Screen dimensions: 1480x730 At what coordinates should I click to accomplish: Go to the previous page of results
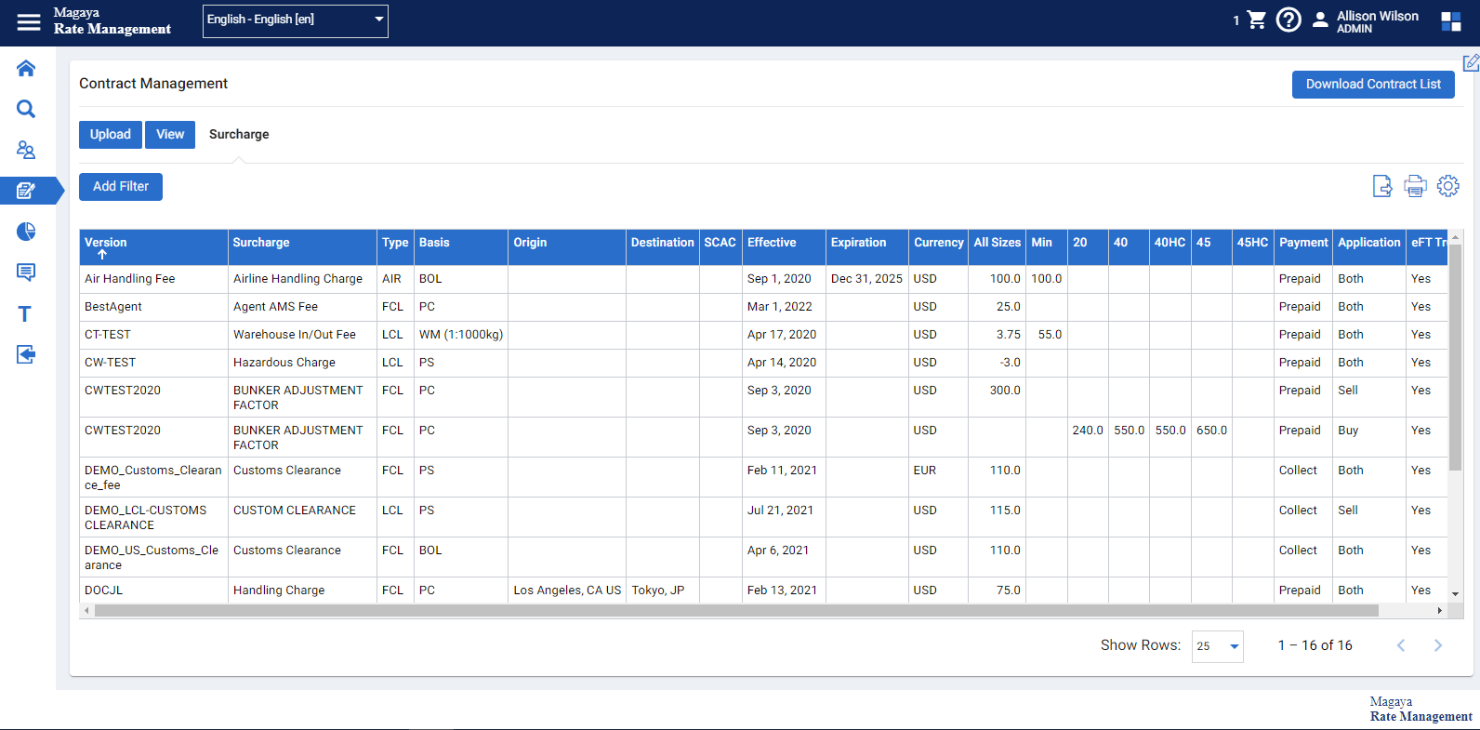1401,645
